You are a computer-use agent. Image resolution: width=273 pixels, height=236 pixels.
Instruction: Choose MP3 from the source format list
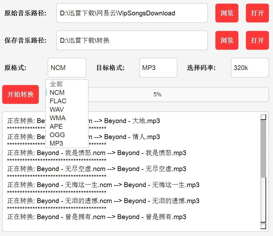67,143
